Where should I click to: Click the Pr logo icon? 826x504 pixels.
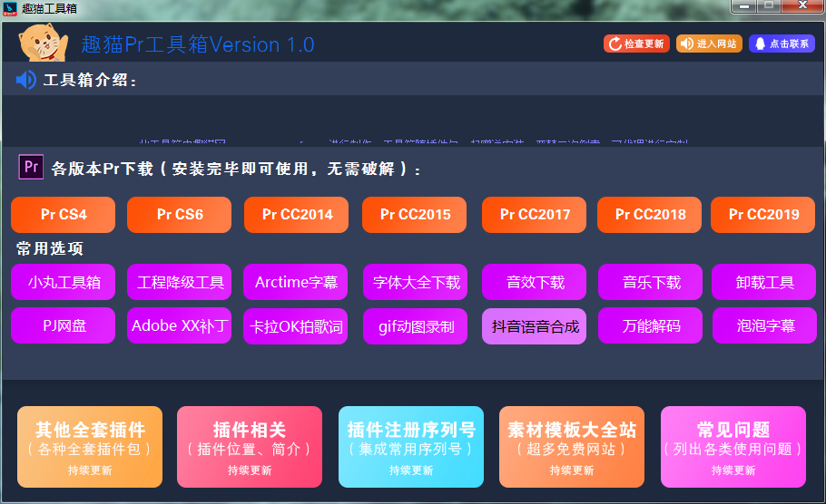[31, 168]
